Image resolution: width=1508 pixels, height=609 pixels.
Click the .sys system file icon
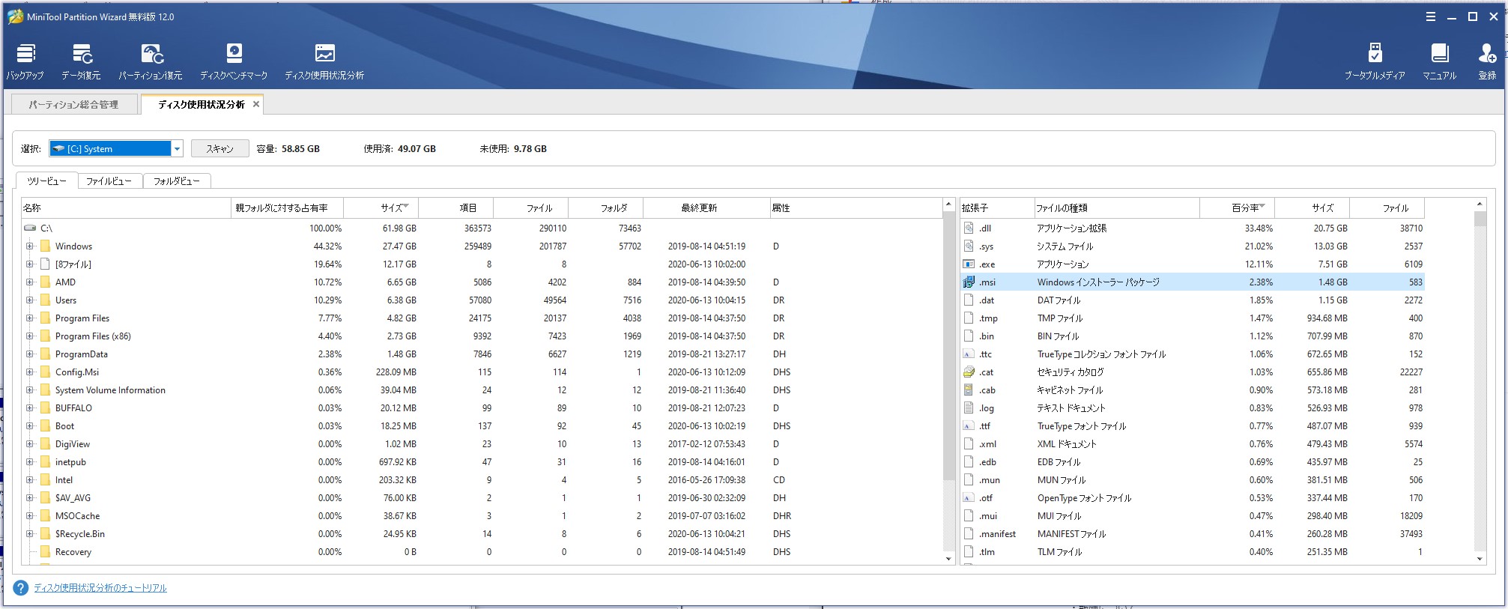pos(969,246)
